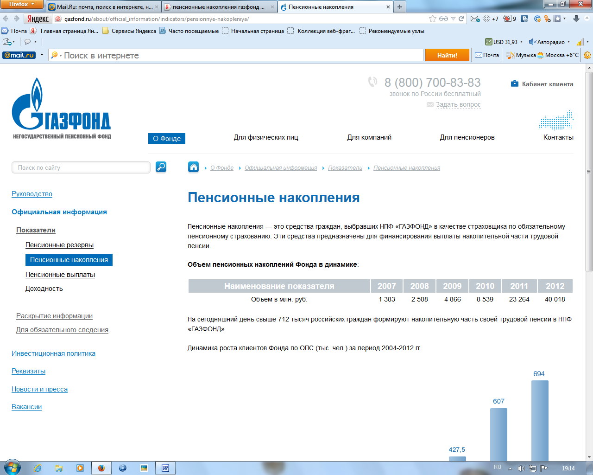593x475 pixels.
Task: Open Для компаний menu
Action: [369, 137]
